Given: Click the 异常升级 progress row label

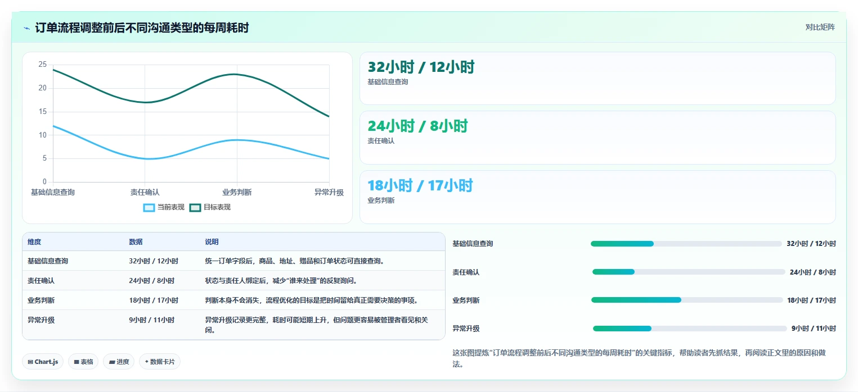Looking at the screenshot, I should [x=466, y=329].
